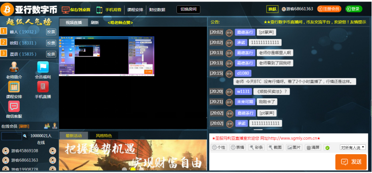Click 发送 send button
The width and height of the screenshot is (372, 173).
point(351,162)
